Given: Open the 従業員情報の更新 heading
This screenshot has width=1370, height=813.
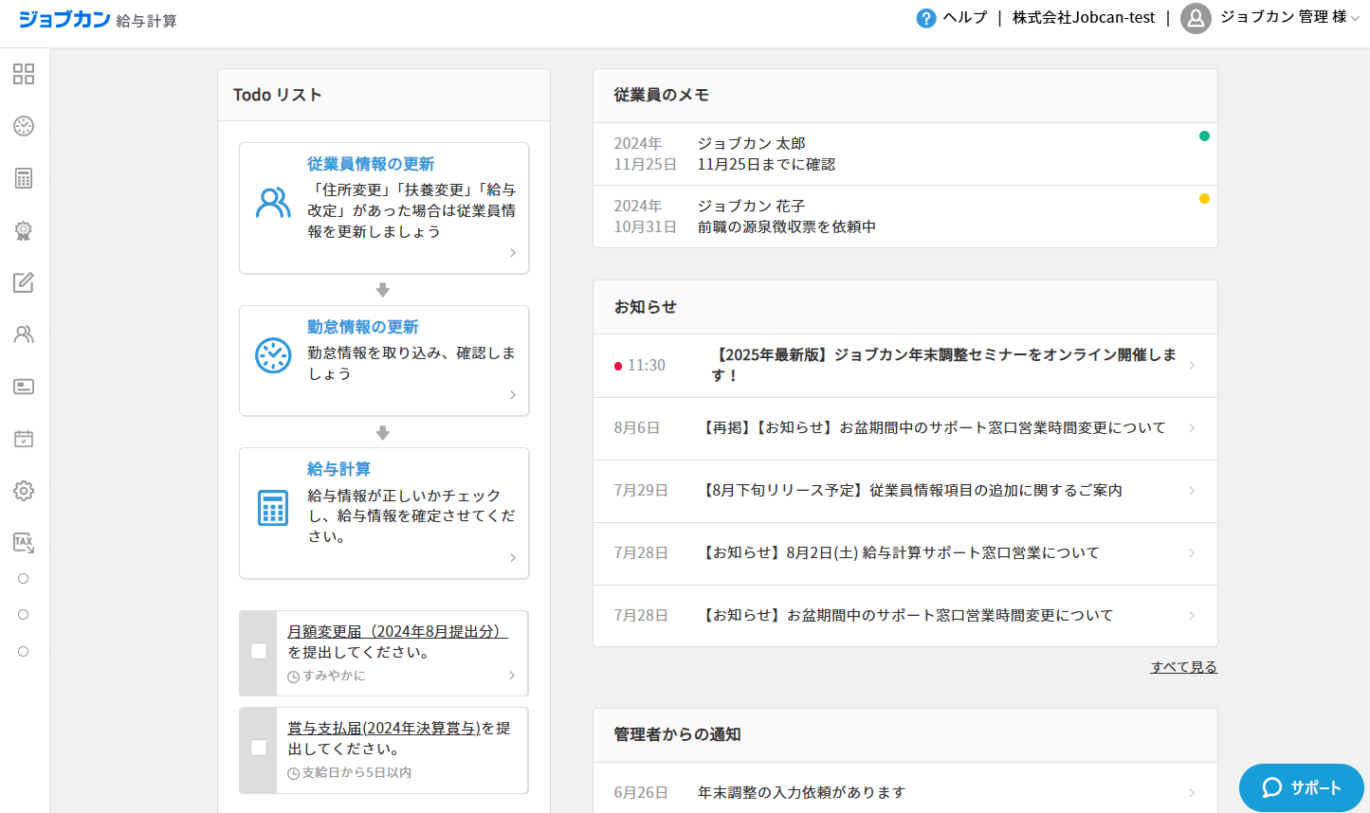Looking at the screenshot, I should point(371,164).
